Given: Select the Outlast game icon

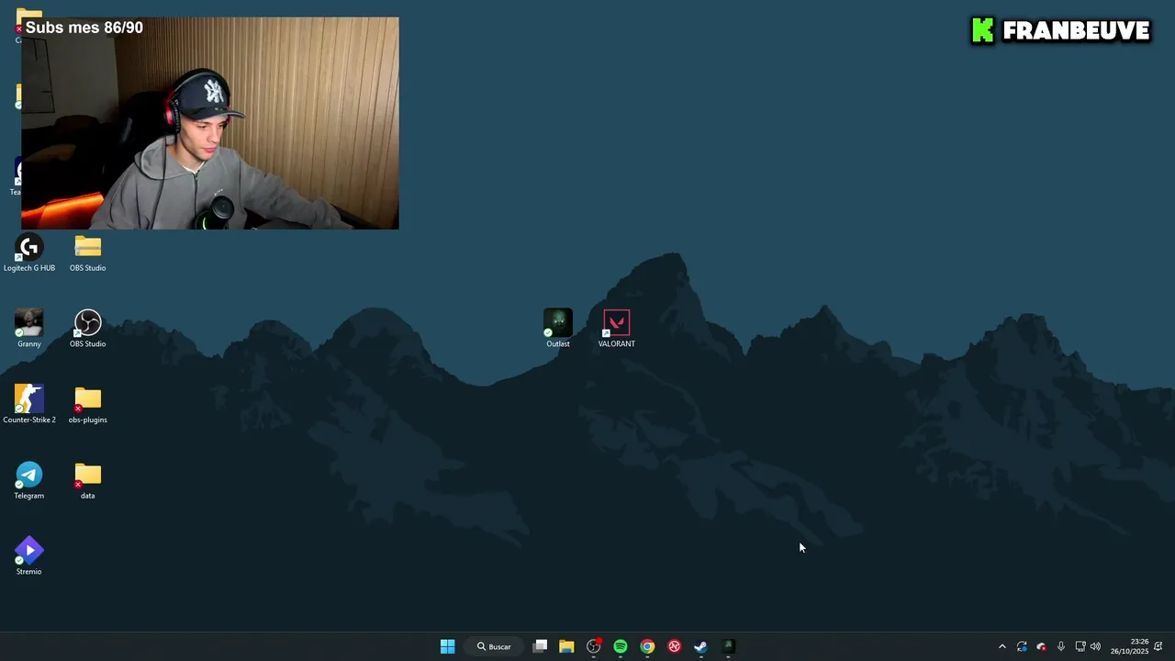Looking at the screenshot, I should click(x=558, y=329).
